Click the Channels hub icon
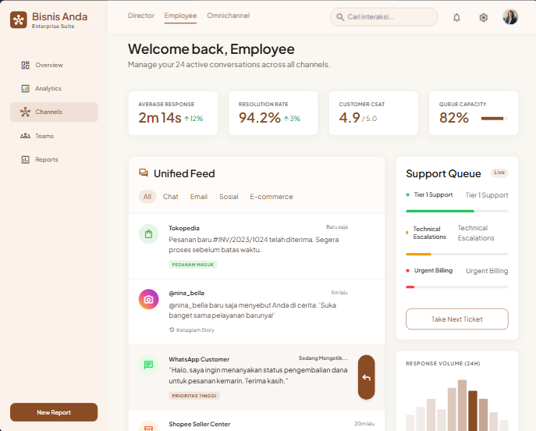This screenshot has width=536, height=431. point(25,112)
